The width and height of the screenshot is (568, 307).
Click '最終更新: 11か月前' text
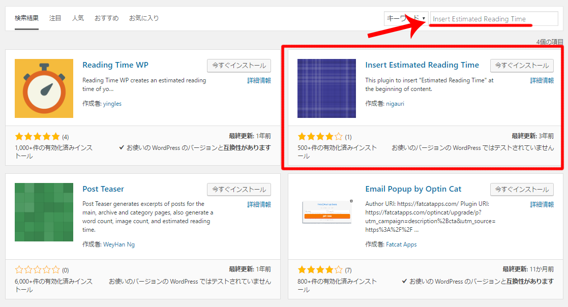[528, 269]
